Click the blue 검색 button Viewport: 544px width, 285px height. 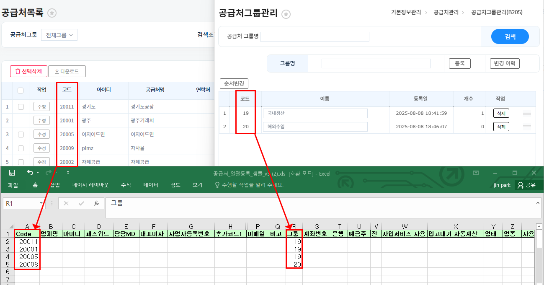click(x=510, y=36)
